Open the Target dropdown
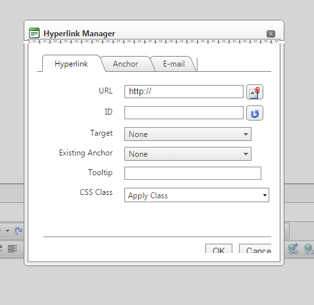The width and height of the screenshot is (314, 305). (188, 134)
